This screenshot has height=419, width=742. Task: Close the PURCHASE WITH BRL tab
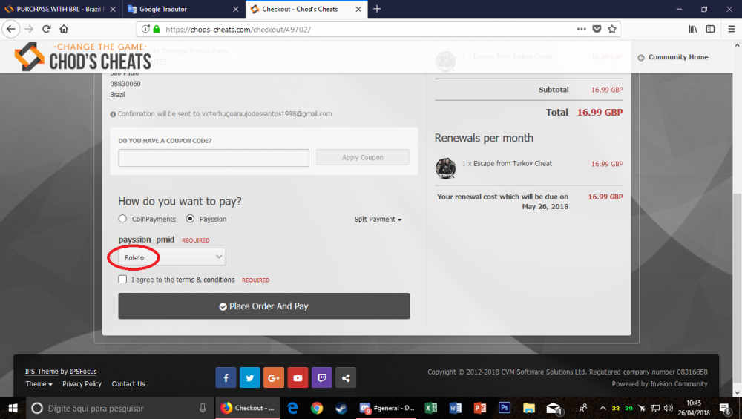click(x=113, y=9)
